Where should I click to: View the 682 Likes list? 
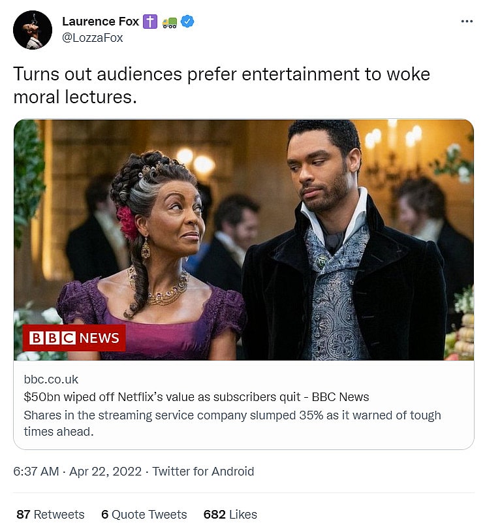point(230,514)
